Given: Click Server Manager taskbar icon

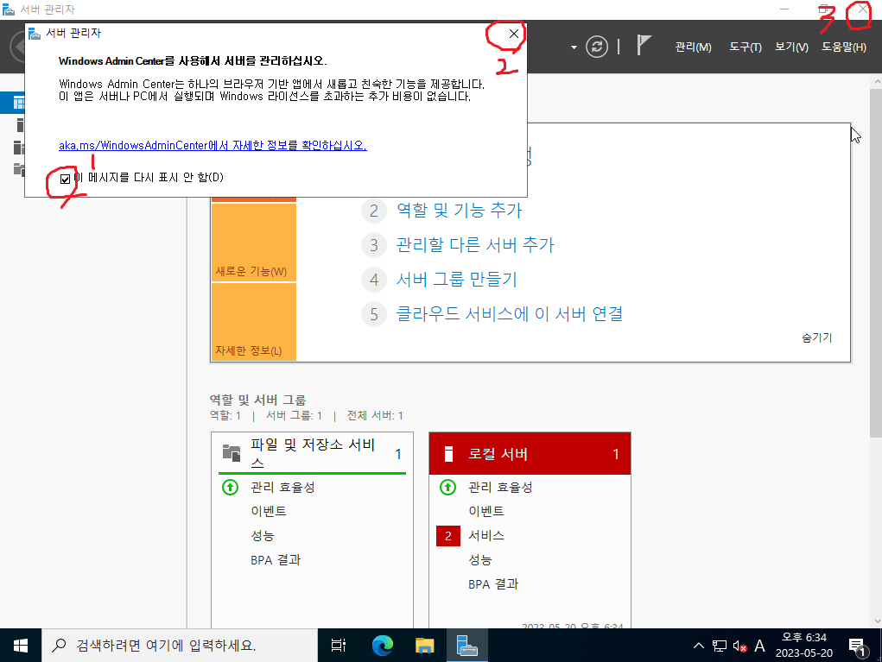Looking at the screenshot, I should click(x=466, y=646).
